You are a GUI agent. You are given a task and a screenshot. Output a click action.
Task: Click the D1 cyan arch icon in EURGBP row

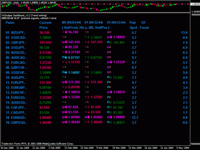pyautogui.click(x=108, y=87)
